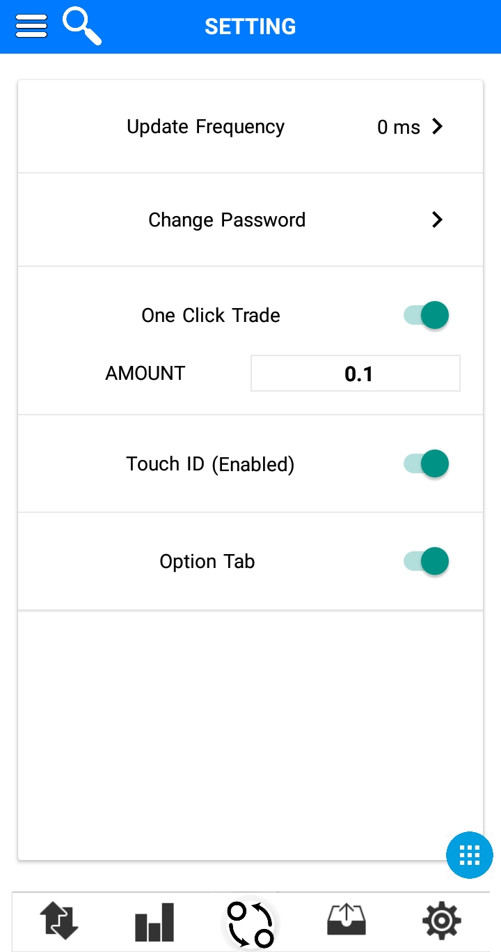The image size is (501, 952).
Task: Select the Update Frequency row label
Action: pyautogui.click(x=205, y=127)
